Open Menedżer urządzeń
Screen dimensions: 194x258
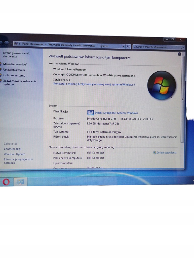pos(15,64)
